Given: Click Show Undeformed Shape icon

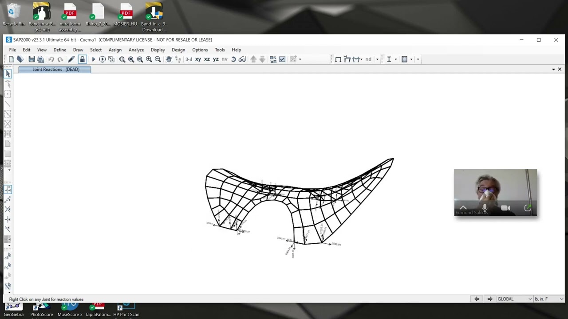Looking at the screenshot, I should coord(338,59).
